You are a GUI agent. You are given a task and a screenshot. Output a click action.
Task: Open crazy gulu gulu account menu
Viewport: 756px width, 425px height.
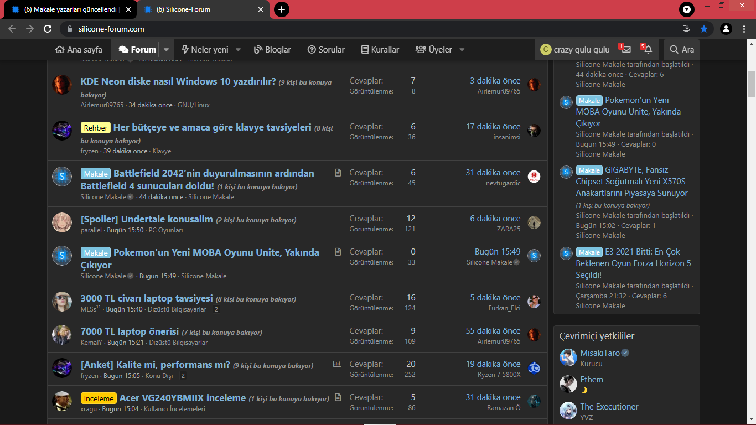point(575,49)
